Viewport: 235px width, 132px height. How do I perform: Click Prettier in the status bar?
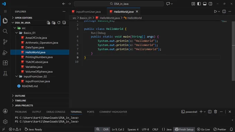point(220,130)
